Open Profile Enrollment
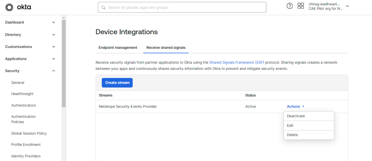Image resolution: width=372 pixels, height=161 pixels. [26, 144]
